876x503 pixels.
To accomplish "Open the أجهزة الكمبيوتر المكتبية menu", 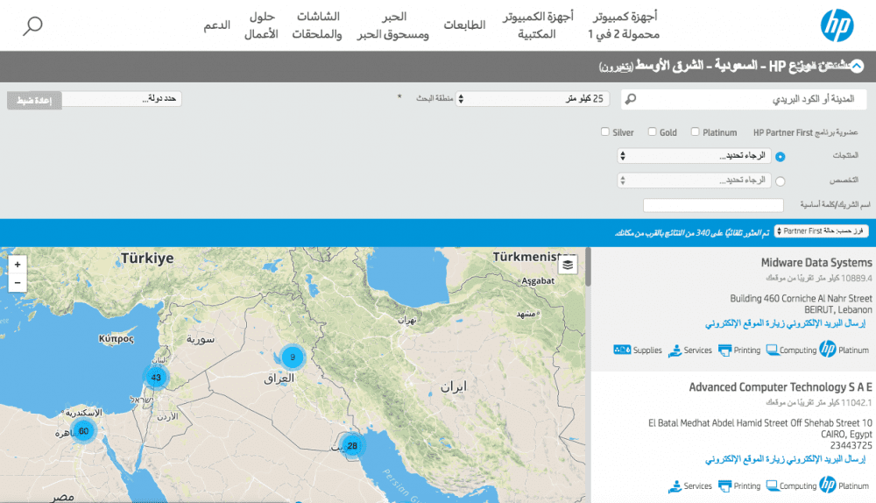I will [x=538, y=25].
